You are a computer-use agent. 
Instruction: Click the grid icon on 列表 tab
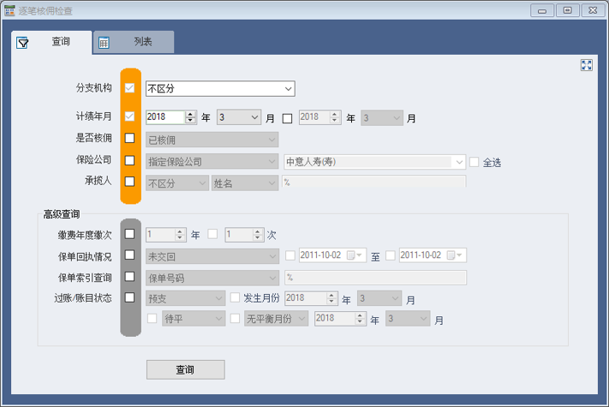click(x=104, y=42)
